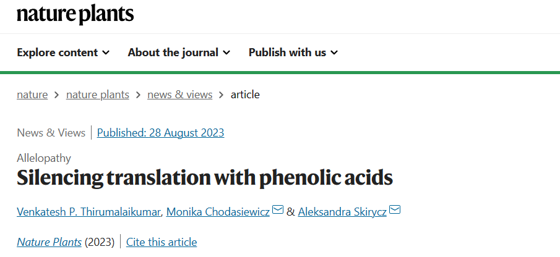Open the news & views breadcrumb
Screen dimensions: 560x257
point(179,95)
